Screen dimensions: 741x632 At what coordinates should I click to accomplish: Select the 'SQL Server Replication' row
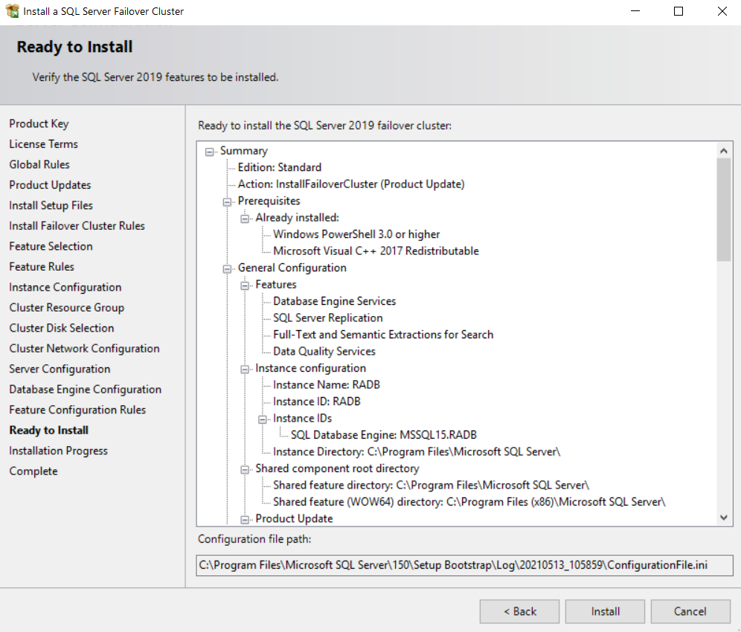pyautogui.click(x=328, y=318)
